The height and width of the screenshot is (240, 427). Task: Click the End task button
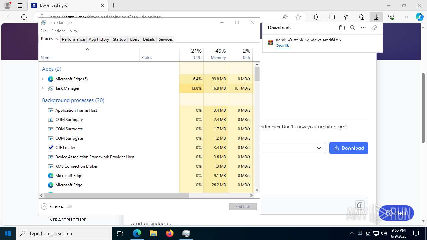(x=243, y=207)
